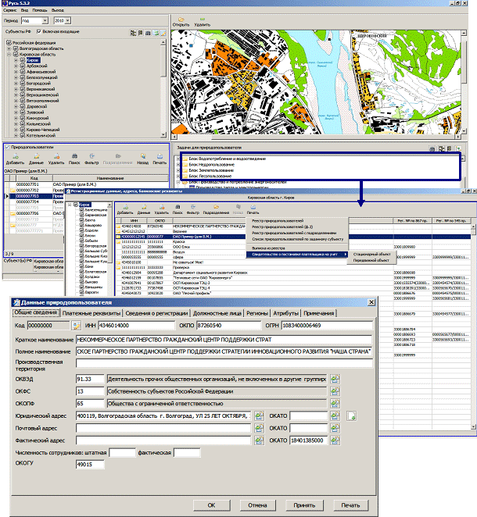Click the selector icon beside the Код field
This screenshot has height=517, width=477.
coord(76,326)
